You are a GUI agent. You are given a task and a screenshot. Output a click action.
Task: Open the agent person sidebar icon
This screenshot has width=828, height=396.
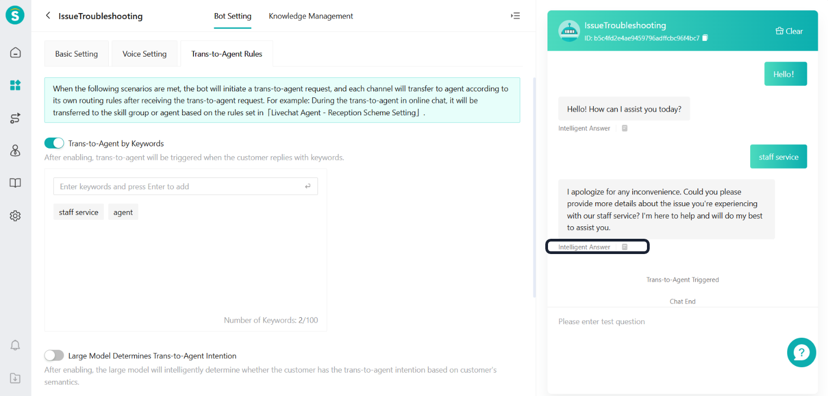pos(15,151)
